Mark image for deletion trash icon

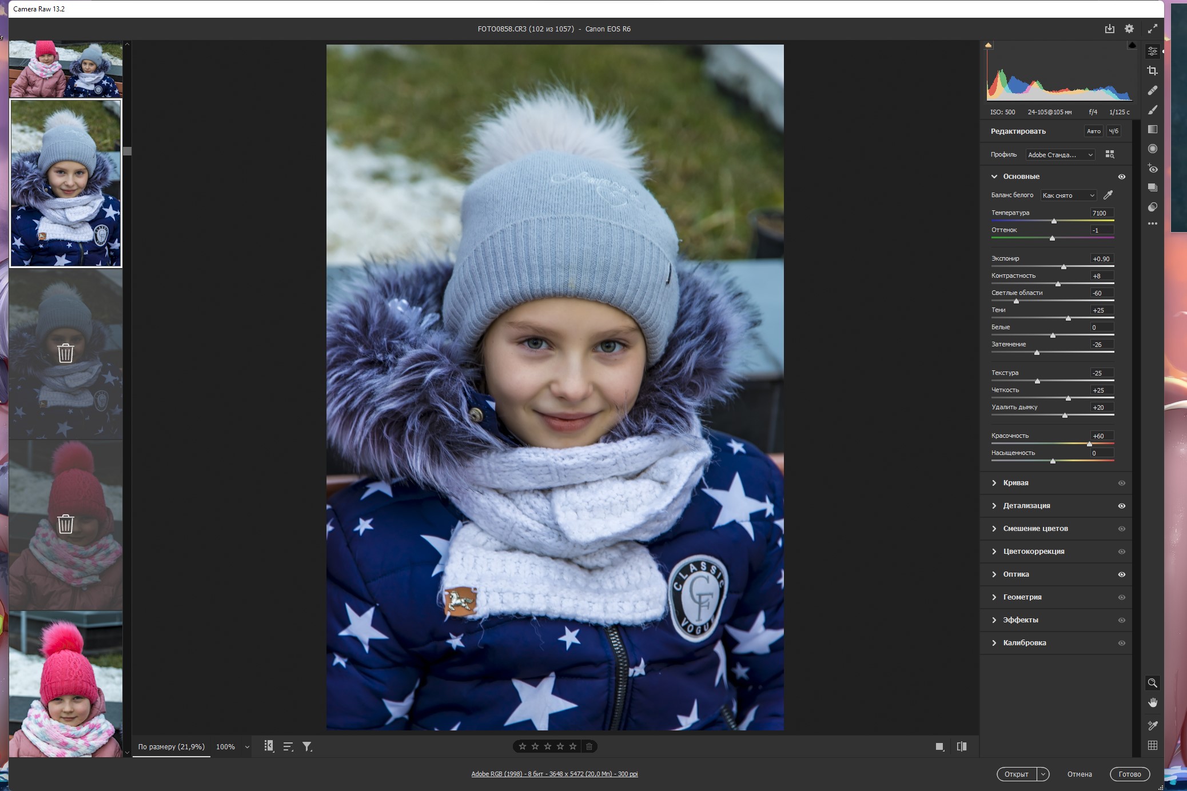[589, 746]
